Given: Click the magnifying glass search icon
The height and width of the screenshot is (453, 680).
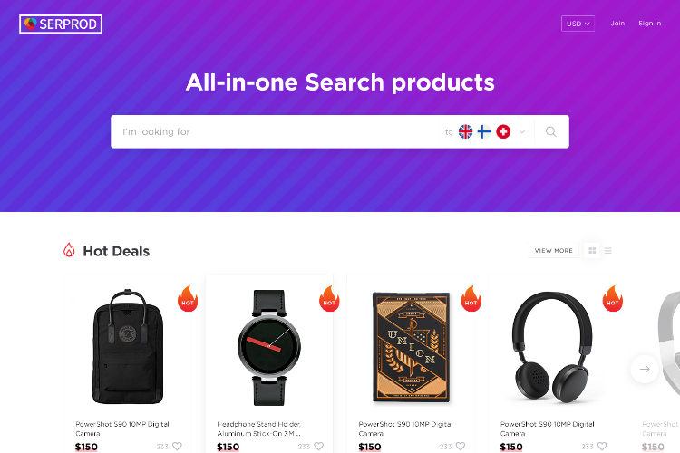Looking at the screenshot, I should (x=550, y=131).
